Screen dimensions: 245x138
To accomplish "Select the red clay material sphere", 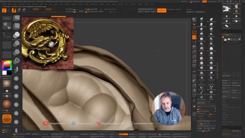I will 7,104.
